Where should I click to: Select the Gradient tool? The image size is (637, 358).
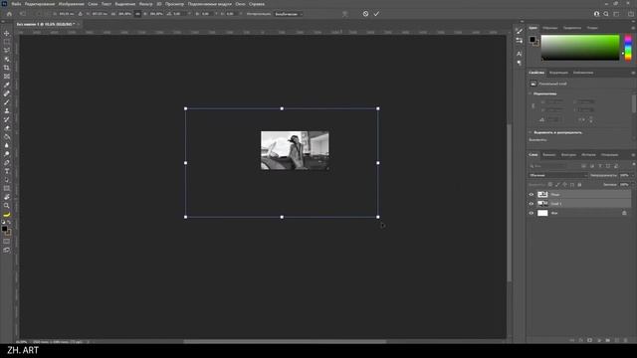point(7,137)
